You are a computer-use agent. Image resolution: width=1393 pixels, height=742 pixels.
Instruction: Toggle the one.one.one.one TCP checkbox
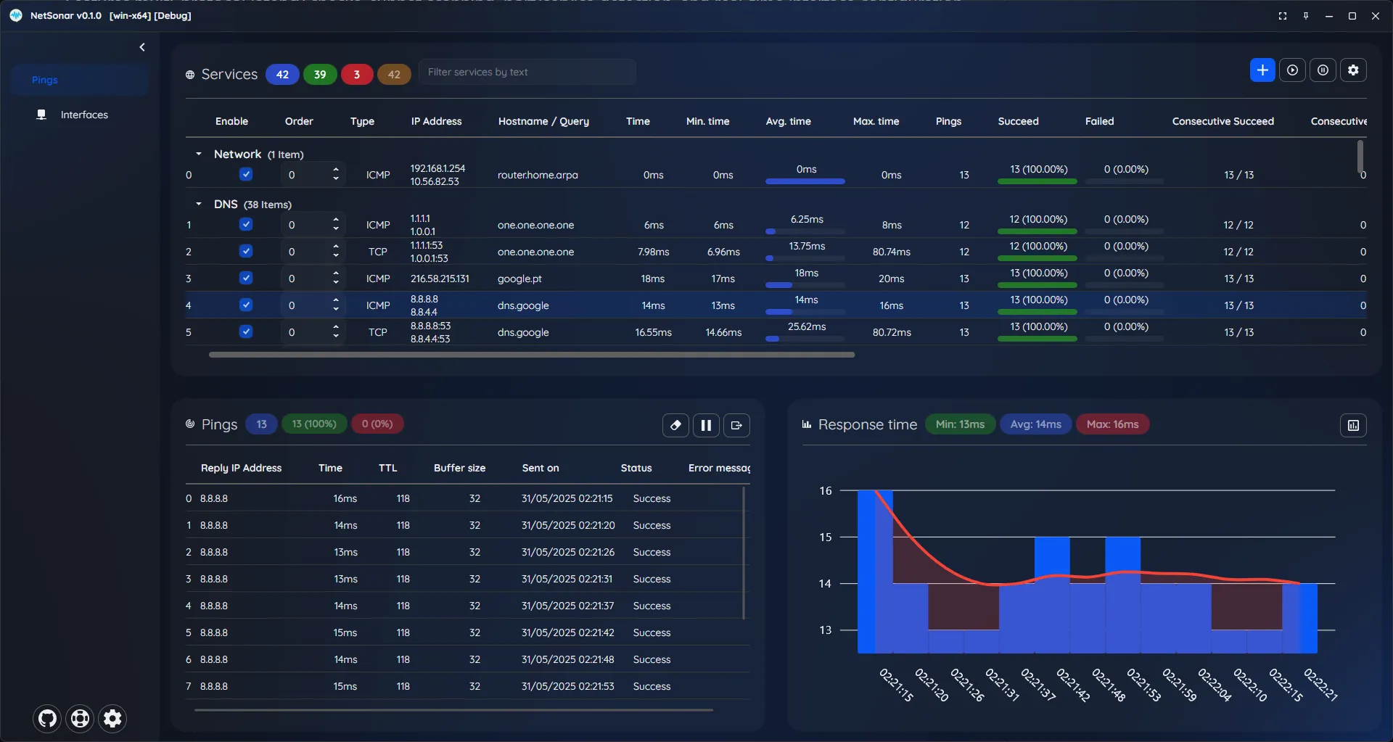pos(246,251)
